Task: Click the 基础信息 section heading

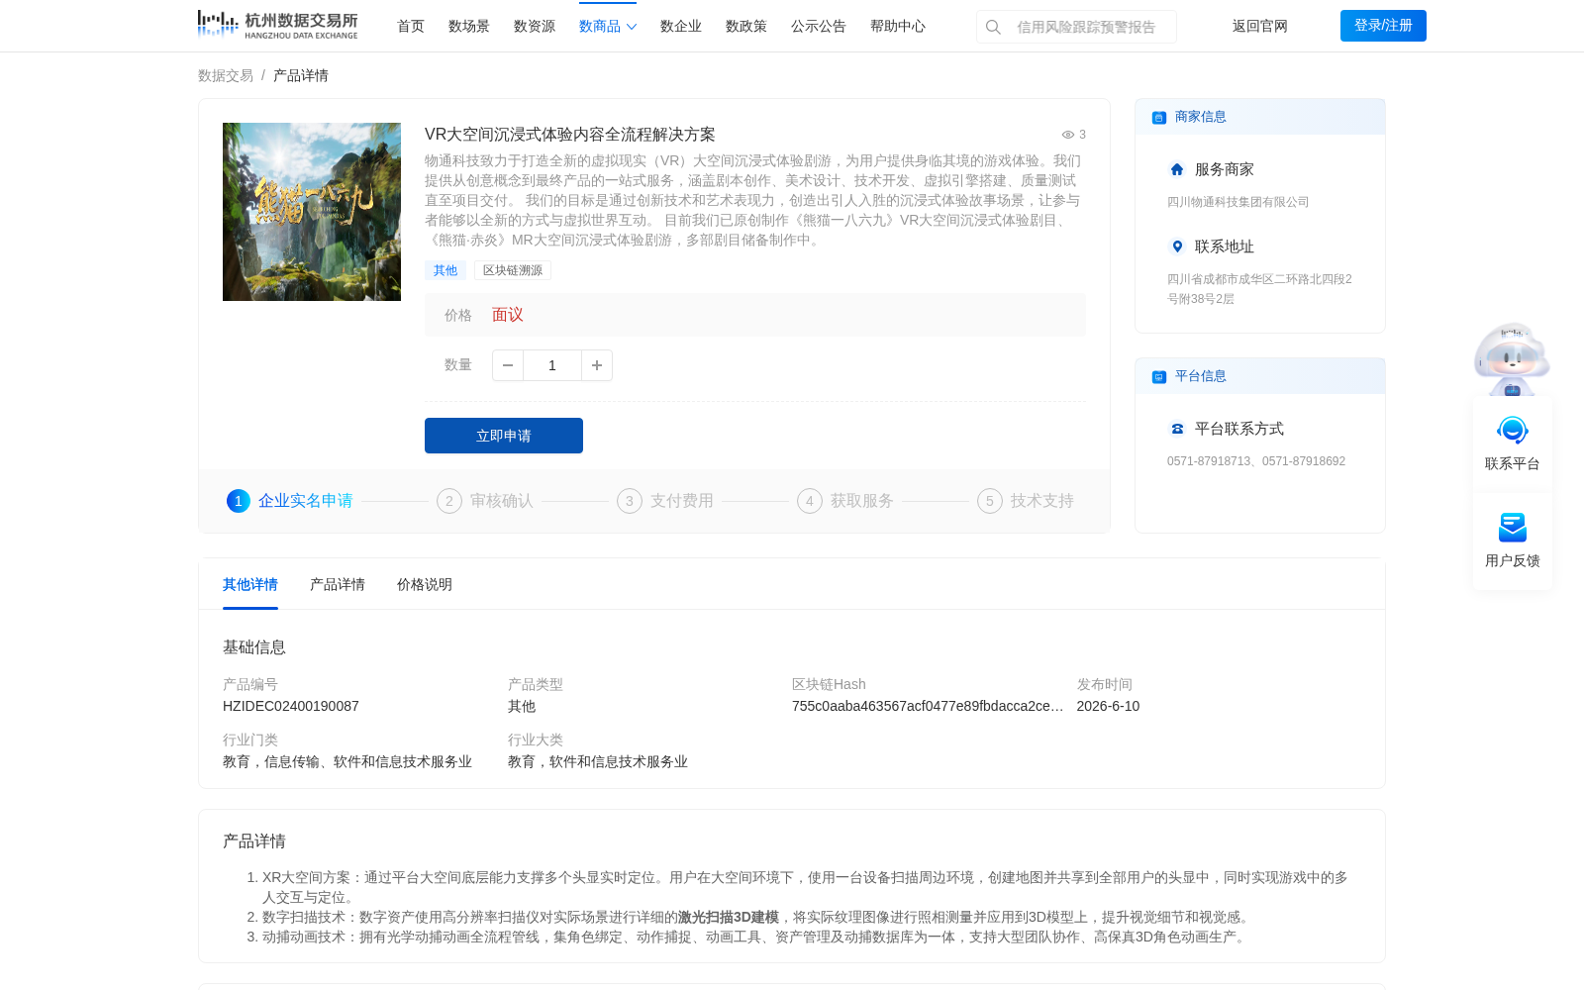Action: click(x=254, y=647)
